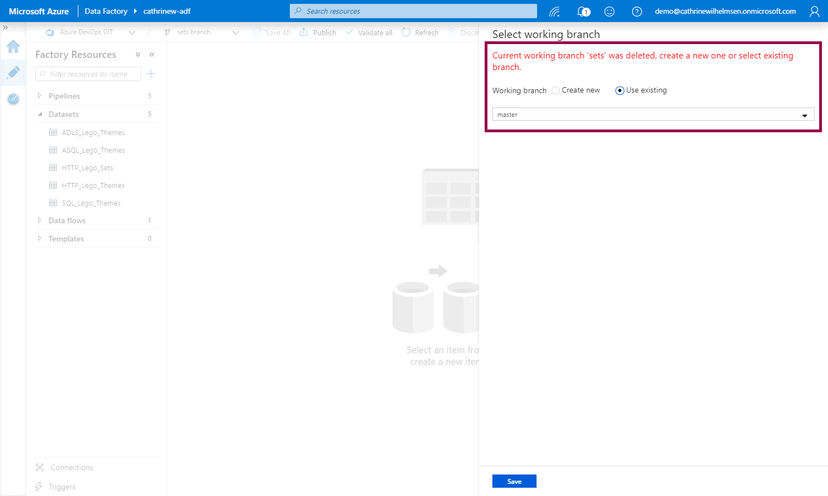Select the Use existing radio button
This screenshot has width=828, height=496.
pyautogui.click(x=619, y=90)
